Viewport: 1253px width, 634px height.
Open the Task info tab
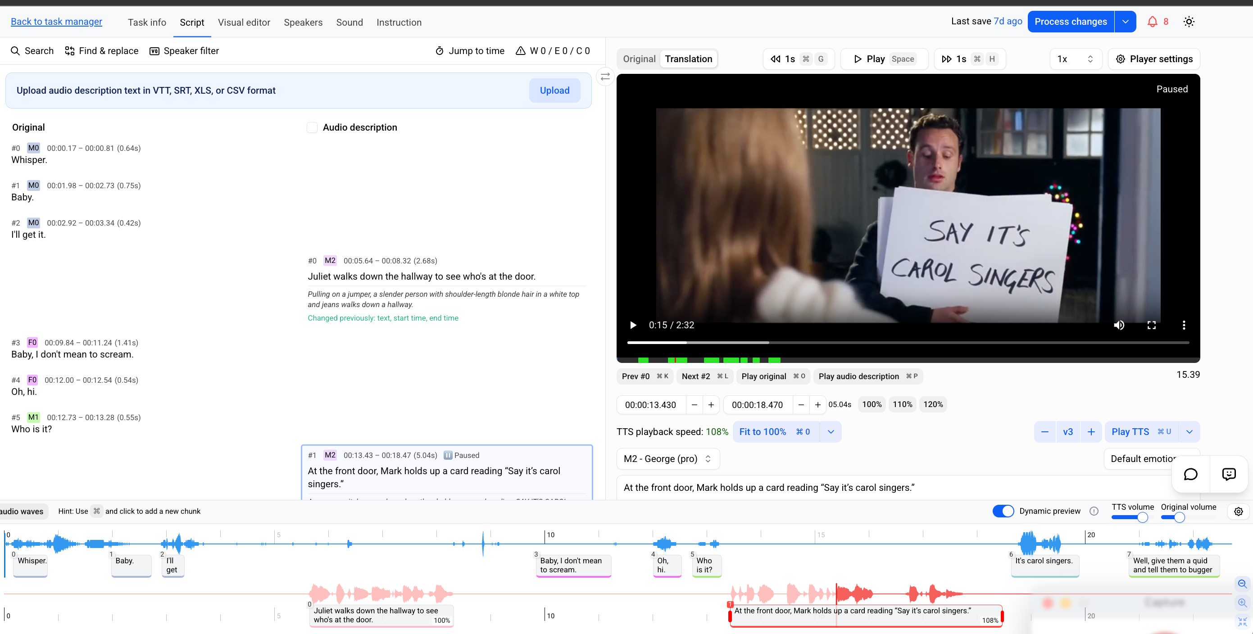point(147,23)
